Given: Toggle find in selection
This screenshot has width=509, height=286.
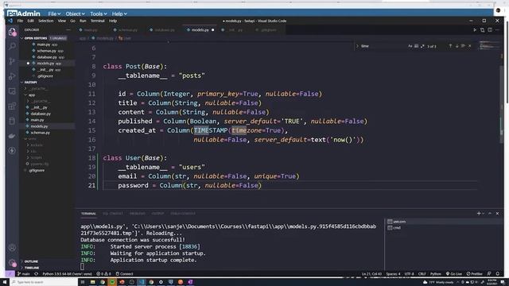Looking at the screenshot, I should pyautogui.click(x=463, y=46).
